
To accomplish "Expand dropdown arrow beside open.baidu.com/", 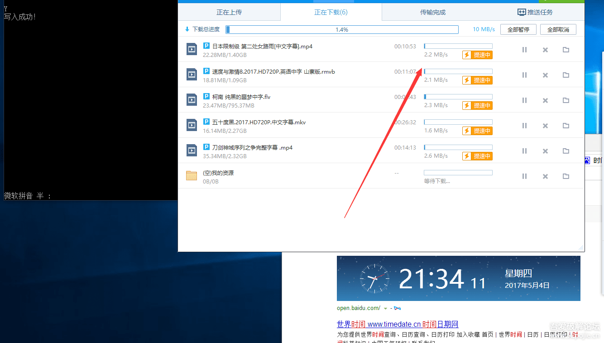I will (x=385, y=309).
